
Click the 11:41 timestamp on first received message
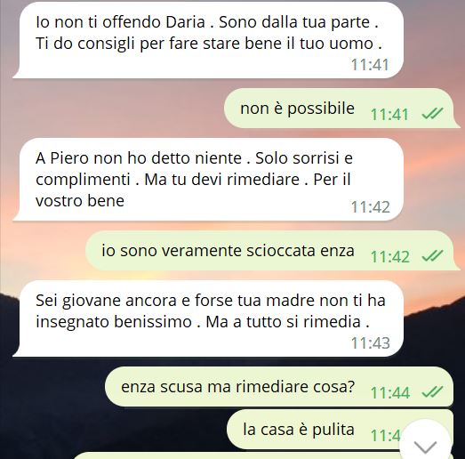coord(370,65)
